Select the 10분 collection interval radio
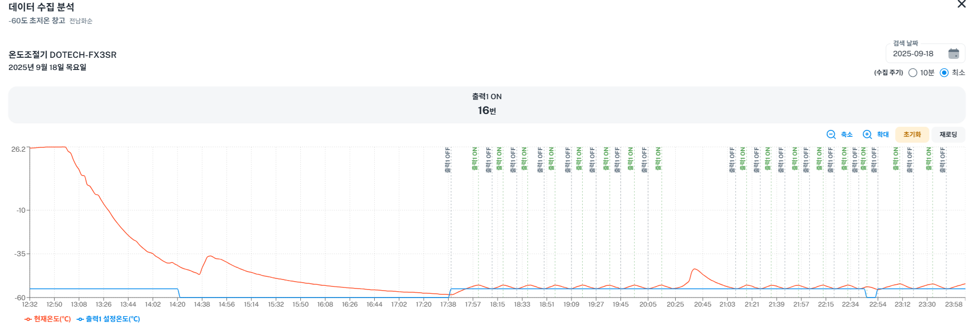The image size is (967, 323). tap(913, 73)
